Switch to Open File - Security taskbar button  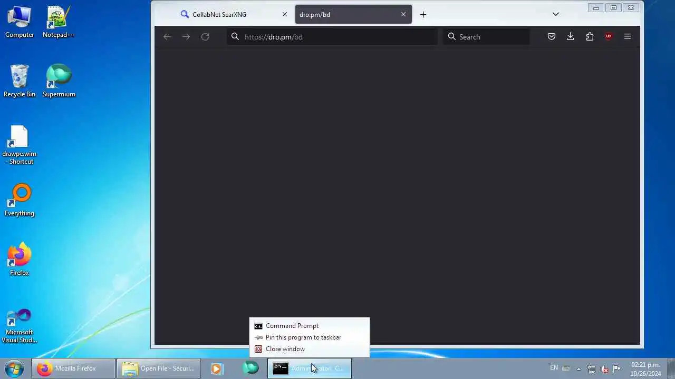tap(159, 368)
